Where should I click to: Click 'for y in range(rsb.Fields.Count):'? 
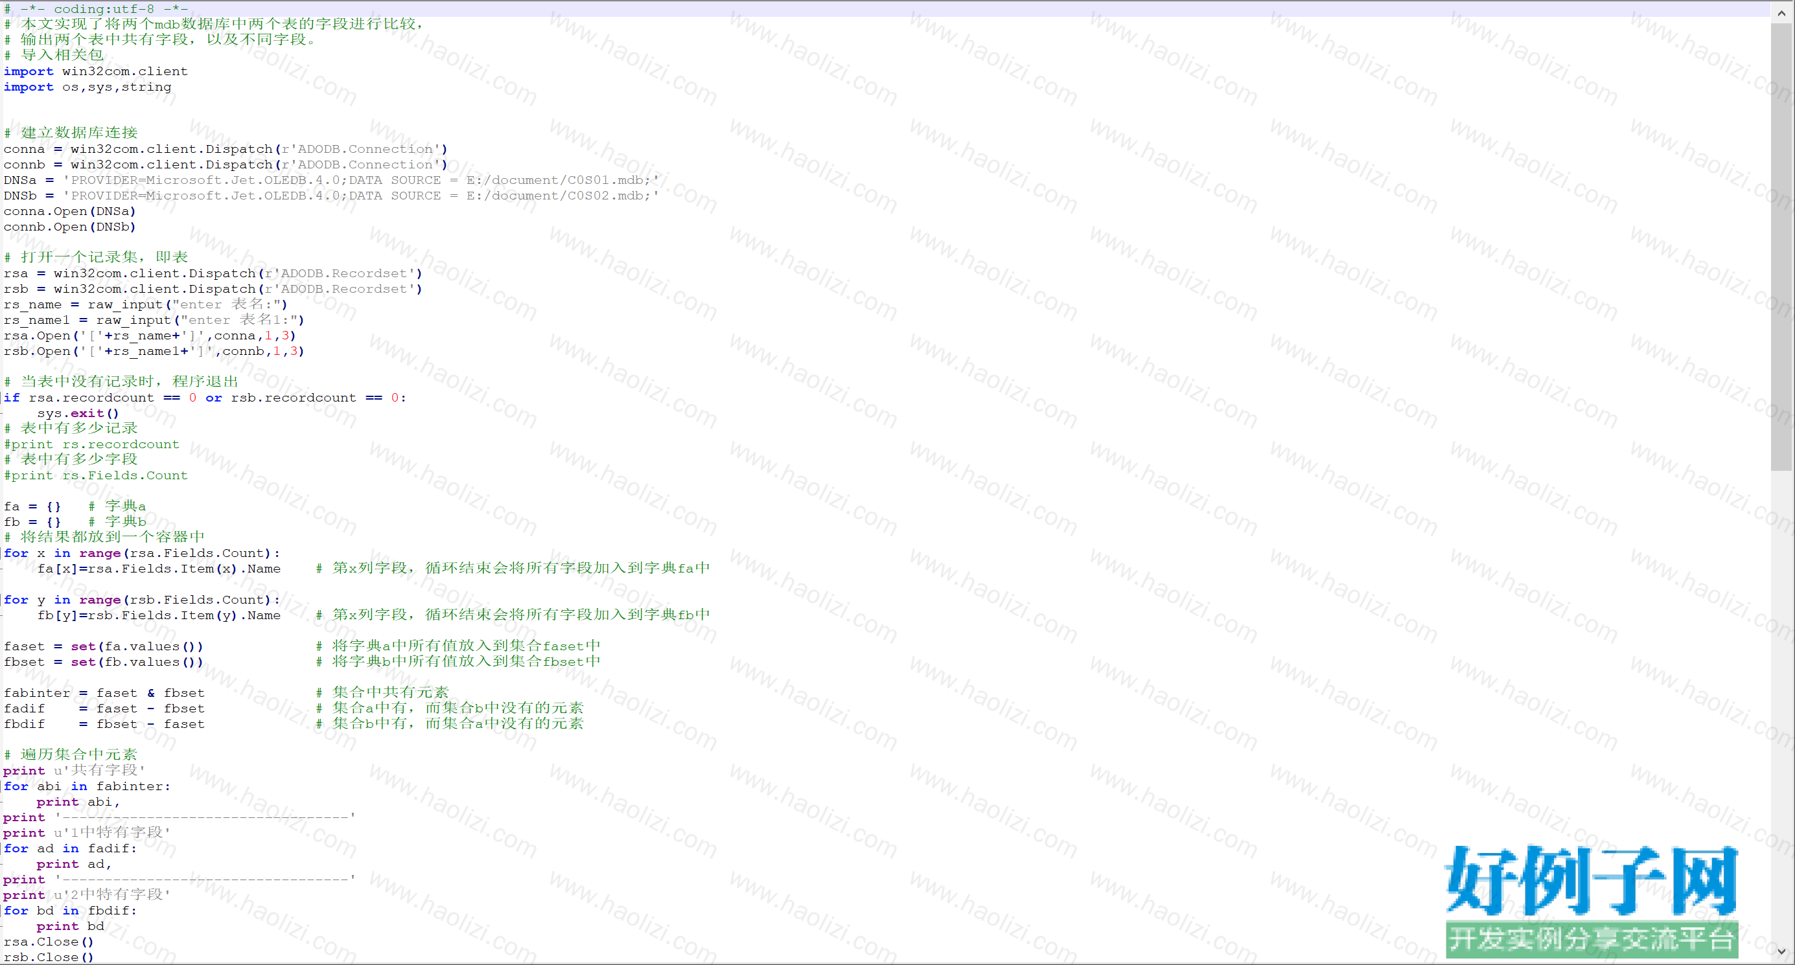click(x=142, y=600)
